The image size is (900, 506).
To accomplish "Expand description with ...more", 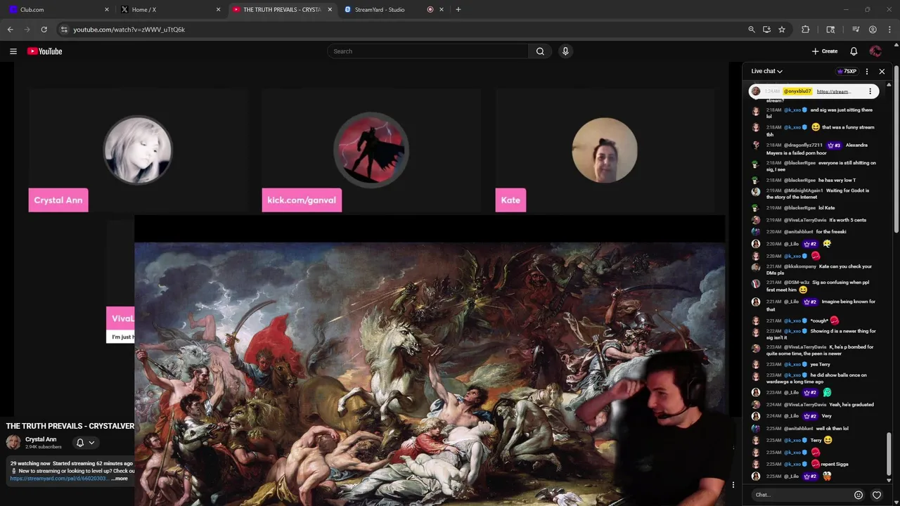I will [x=120, y=479].
